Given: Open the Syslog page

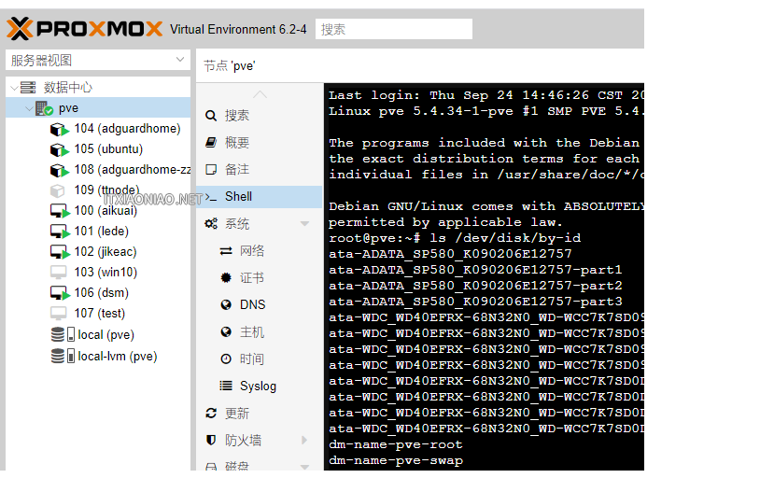Looking at the screenshot, I should coord(260,387).
